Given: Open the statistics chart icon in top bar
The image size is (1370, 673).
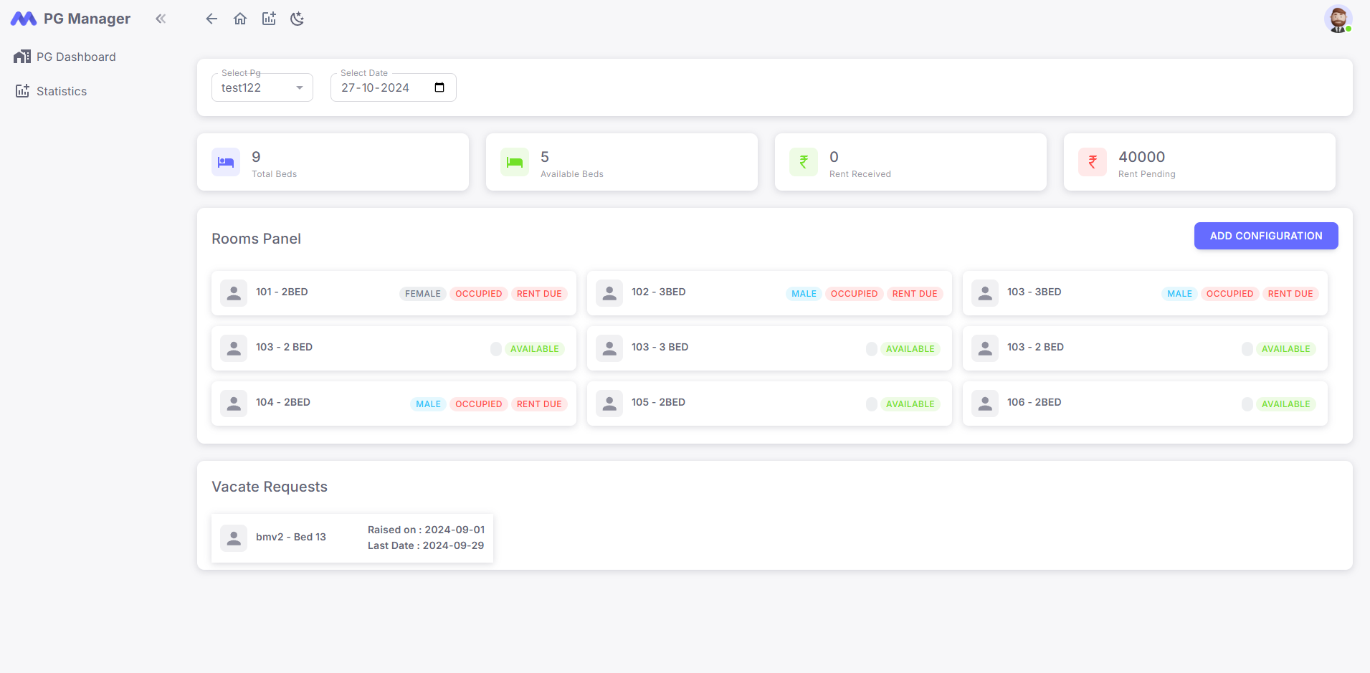Looking at the screenshot, I should tap(269, 19).
